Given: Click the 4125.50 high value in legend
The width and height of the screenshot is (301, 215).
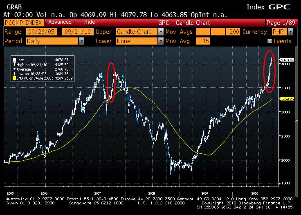Looking at the screenshot, I should click(62, 65).
